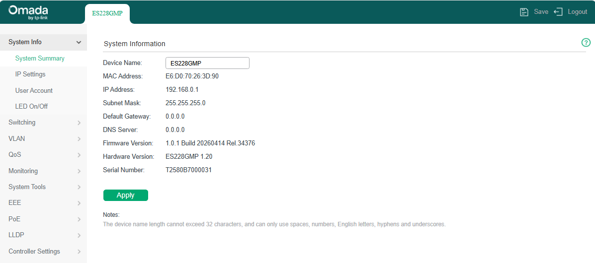Screen dimensions: 595x263
Task: Click the IP address value 192.168.0.1
Action: point(182,90)
